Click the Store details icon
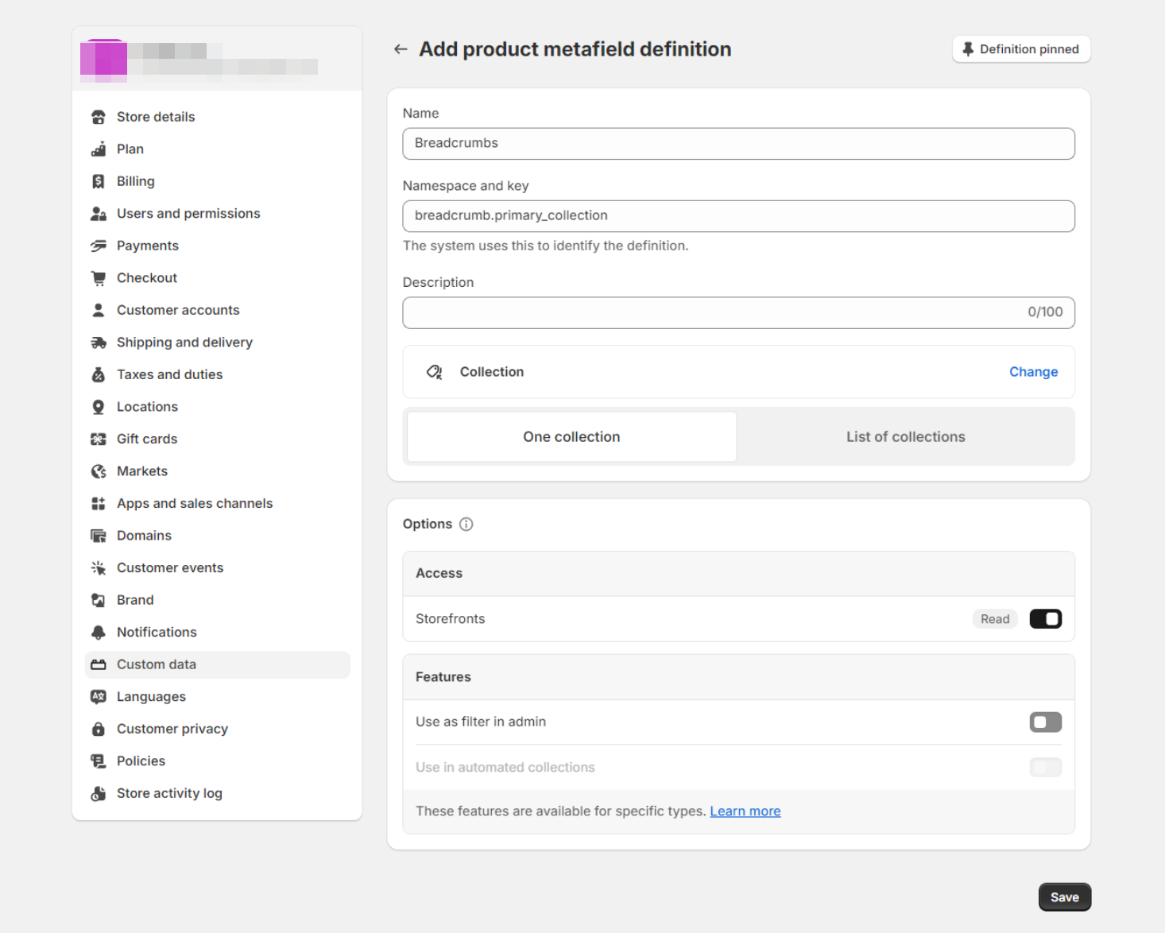Viewport: 1165px width, 933px height. [99, 117]
